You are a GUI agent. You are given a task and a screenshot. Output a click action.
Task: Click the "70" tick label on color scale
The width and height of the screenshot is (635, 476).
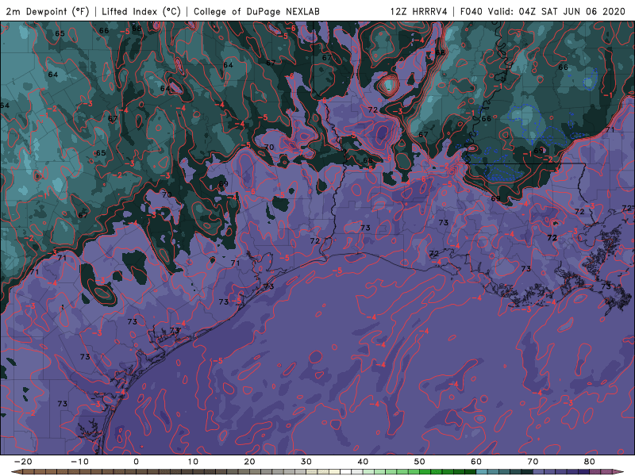pyautogui.click(x=533, y=462)
